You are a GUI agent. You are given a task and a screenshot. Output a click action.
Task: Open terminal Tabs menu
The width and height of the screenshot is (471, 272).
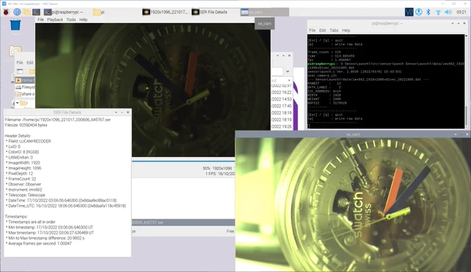pos(334,30)
